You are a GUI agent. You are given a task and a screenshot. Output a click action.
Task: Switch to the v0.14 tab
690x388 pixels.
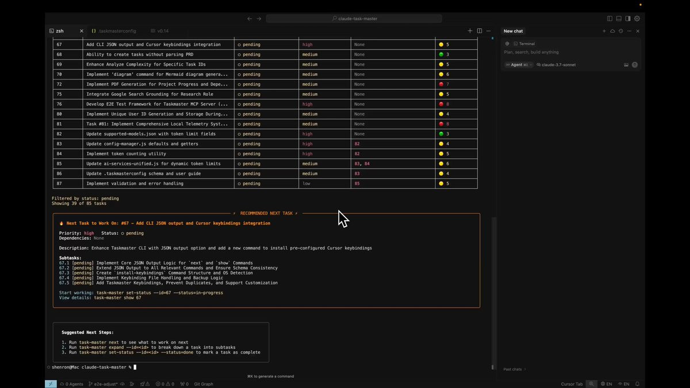[160, 31]
